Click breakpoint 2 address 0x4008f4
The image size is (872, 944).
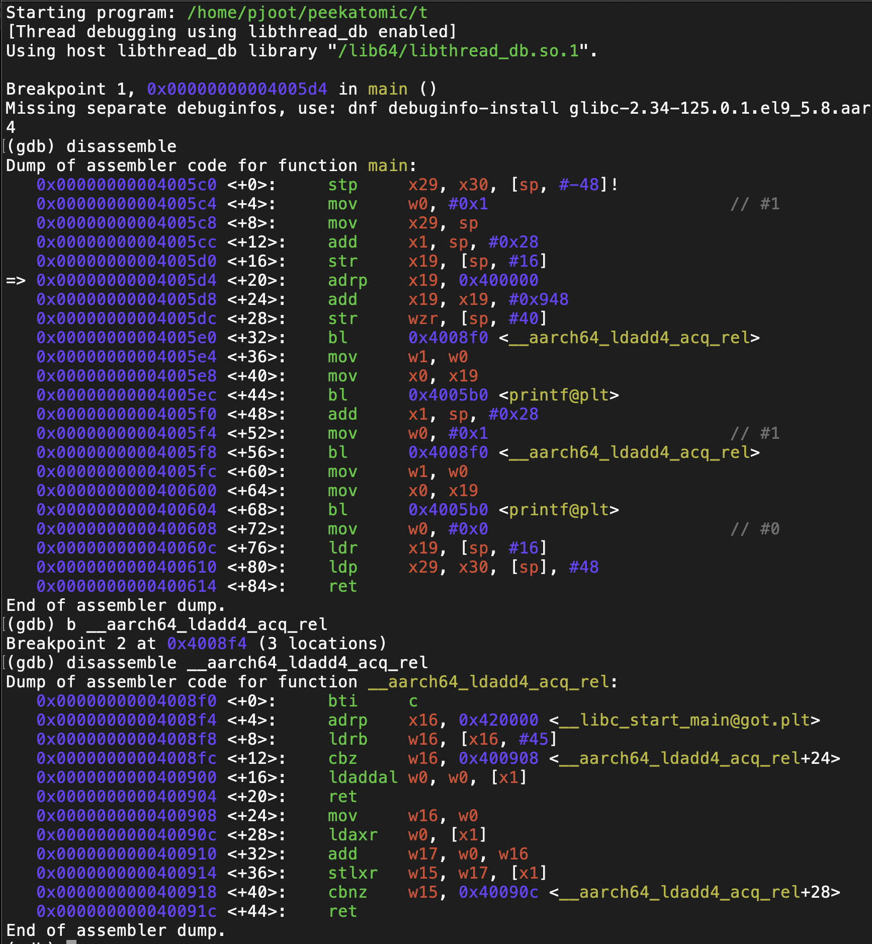tap(207, 644)
